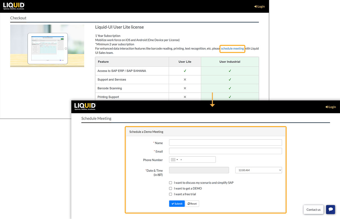
Task: Click the 'Feature' column header
Action: tap(132, 62)
